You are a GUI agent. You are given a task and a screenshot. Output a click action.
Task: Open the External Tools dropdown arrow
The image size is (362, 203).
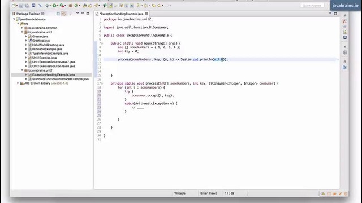[x=65, y=6]
